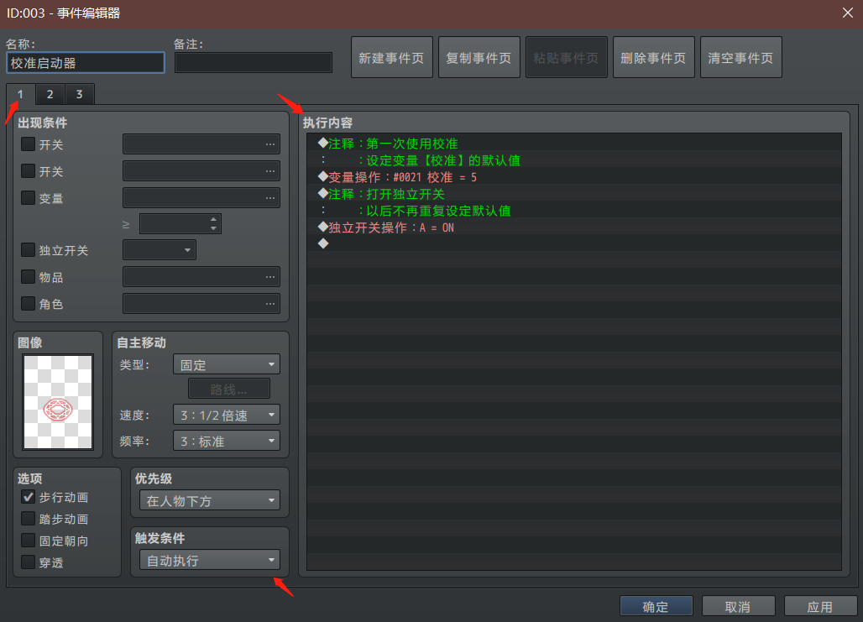Viewport: 863px width, 622px height.
Task: Switch to event page tab 2
Action: pos(50,94)
